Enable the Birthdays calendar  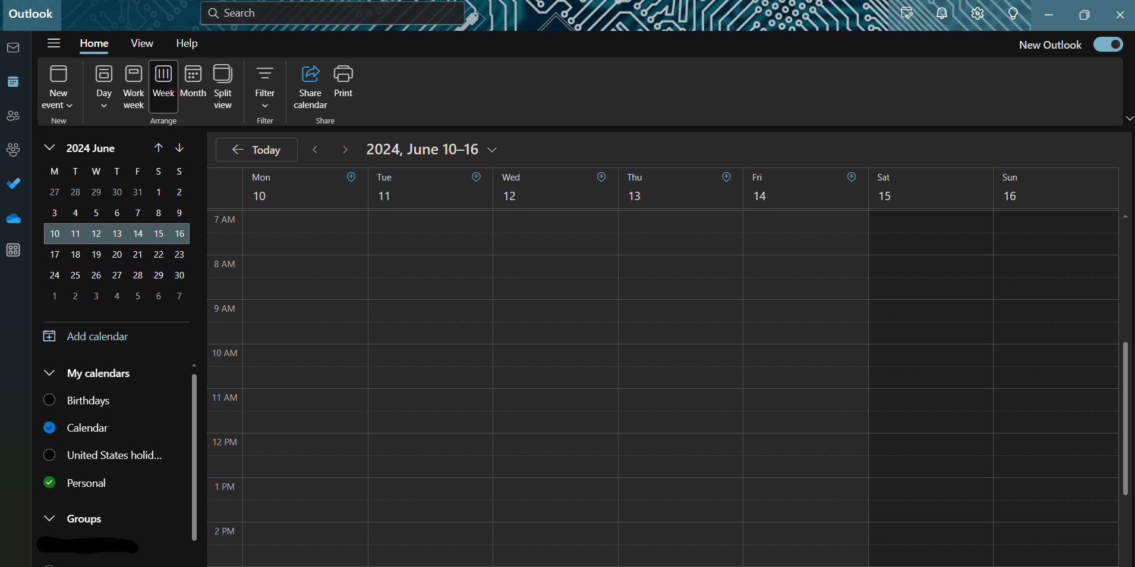click(x=49, y=400)
